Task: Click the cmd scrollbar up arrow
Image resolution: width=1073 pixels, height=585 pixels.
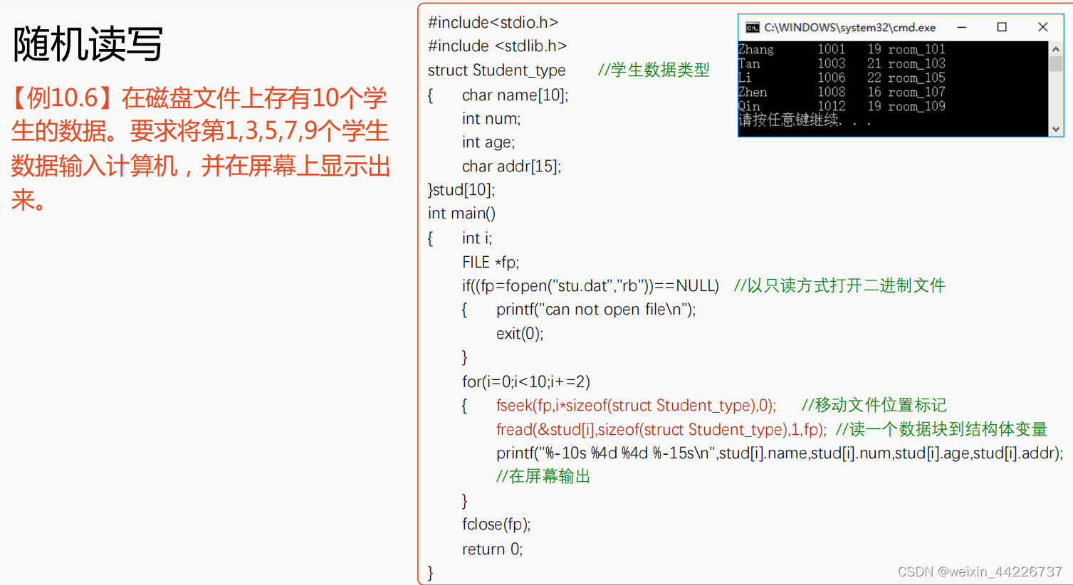Action: [x=1056, y=48]
